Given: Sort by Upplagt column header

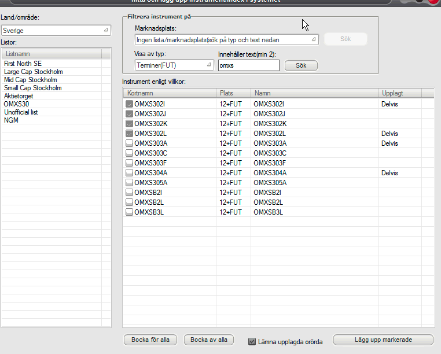Looking at the screenshot, I should [399, 93].
